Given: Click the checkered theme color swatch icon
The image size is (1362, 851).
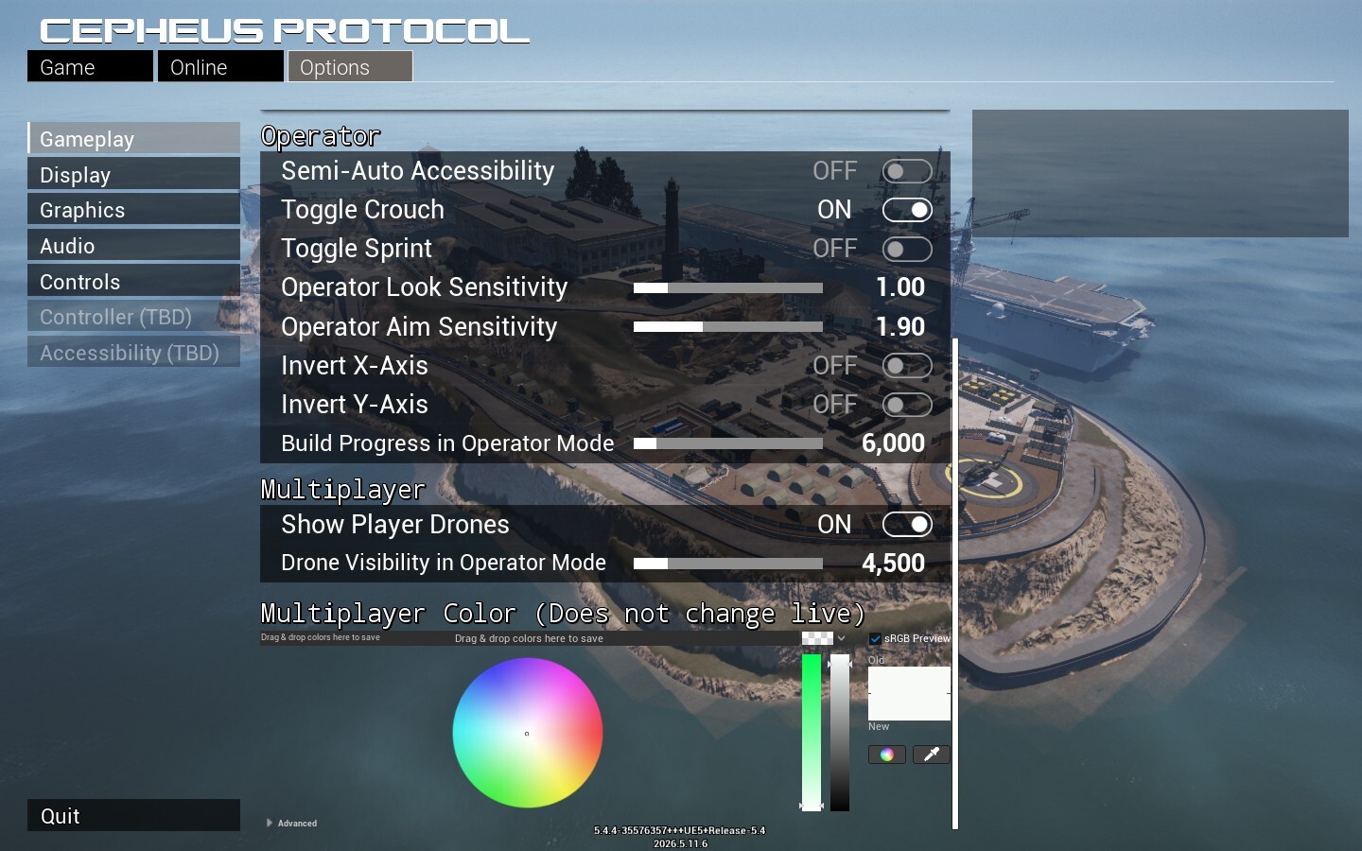Looking at the screenshot, I should click(x=817, y=638).
